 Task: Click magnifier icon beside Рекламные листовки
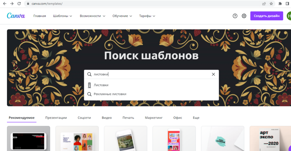89,94
